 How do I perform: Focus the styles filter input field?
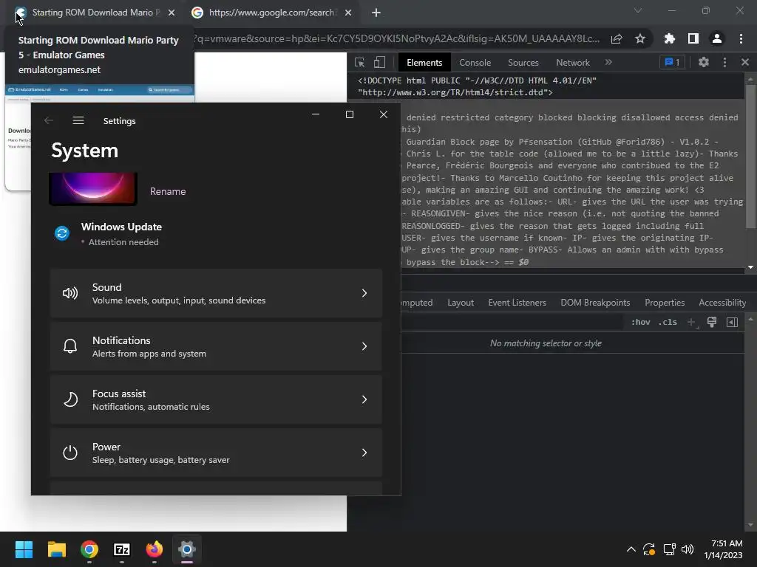tap(512, 322)
